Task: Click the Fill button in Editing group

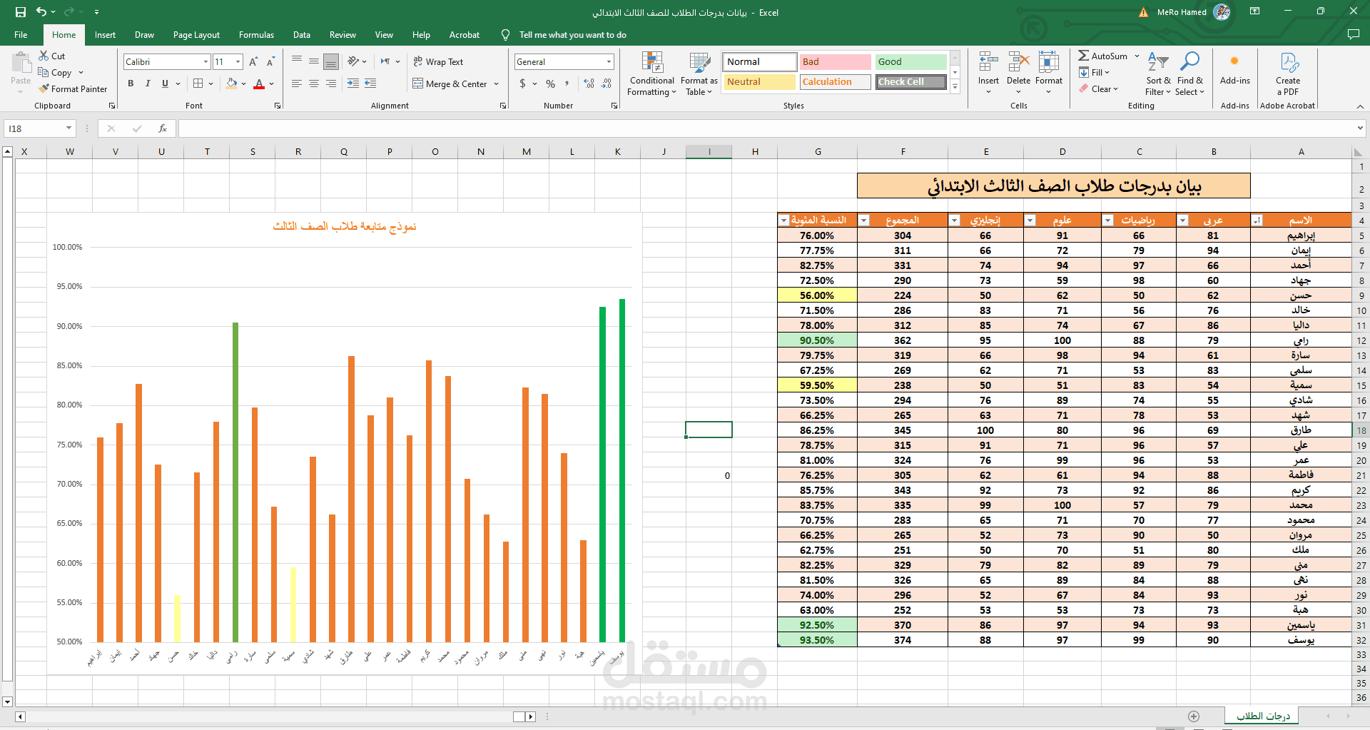Action: coord(1095,72)
